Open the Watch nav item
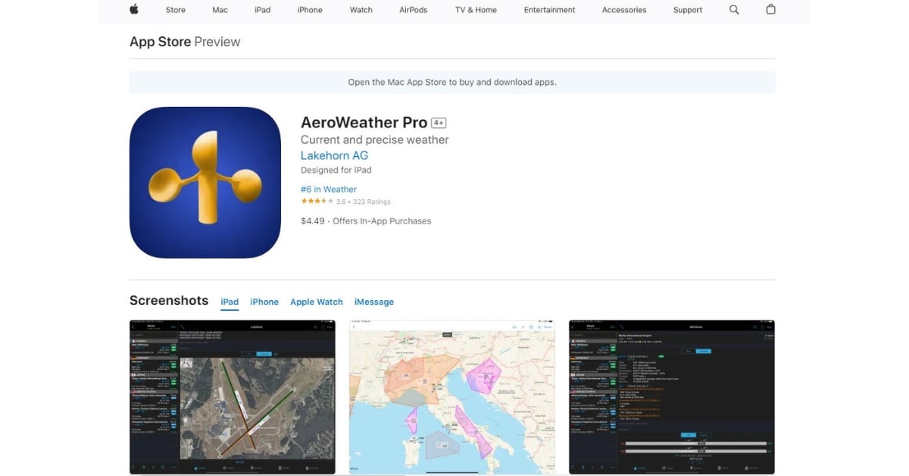This screenshot has width=909, height=476. coord(361,10)
